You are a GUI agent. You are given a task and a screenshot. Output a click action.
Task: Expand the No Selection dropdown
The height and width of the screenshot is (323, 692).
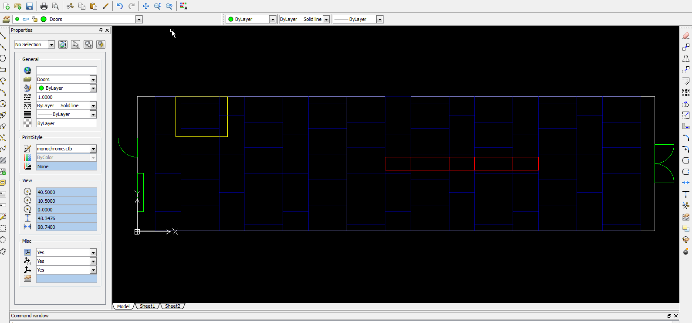(x=51, y=44)
